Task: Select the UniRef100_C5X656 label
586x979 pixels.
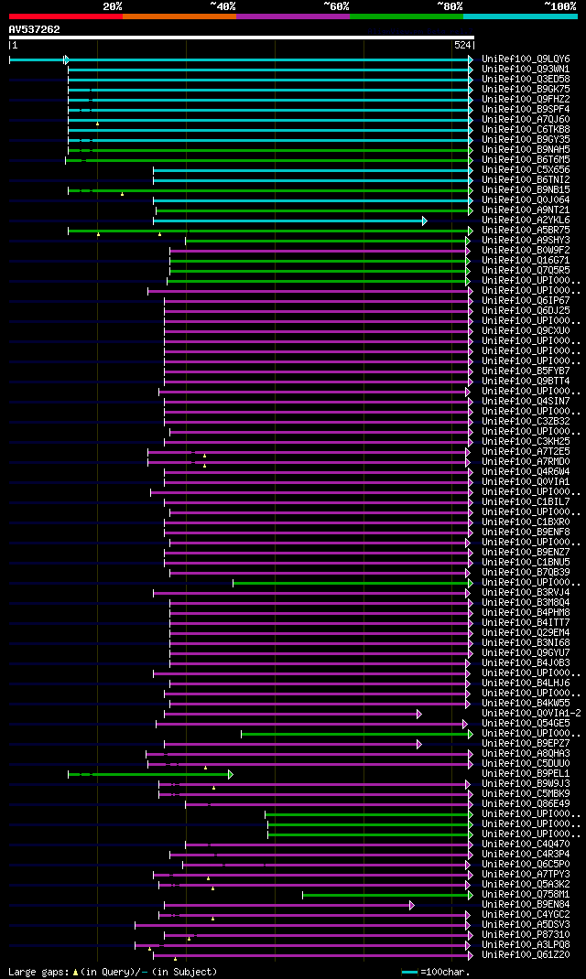Action: click(526, 170)
